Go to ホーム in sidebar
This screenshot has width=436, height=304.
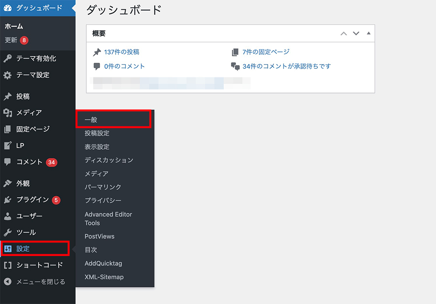(x=14, y=27)
